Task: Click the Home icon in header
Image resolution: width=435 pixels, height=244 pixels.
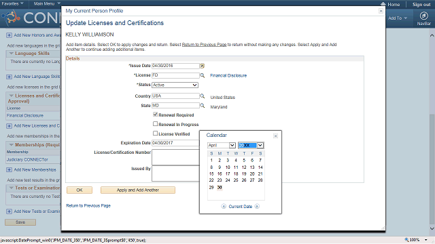Action: point(383,4)
